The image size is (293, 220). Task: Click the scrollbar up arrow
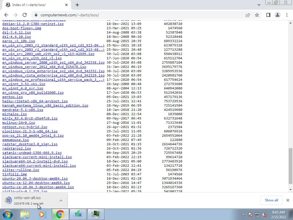coord(290,23)
